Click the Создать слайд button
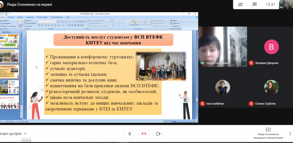293x143 pixels. click(x=21, y=23)
